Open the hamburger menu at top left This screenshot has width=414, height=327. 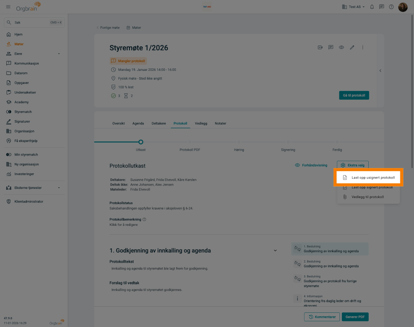click(8, 7)
